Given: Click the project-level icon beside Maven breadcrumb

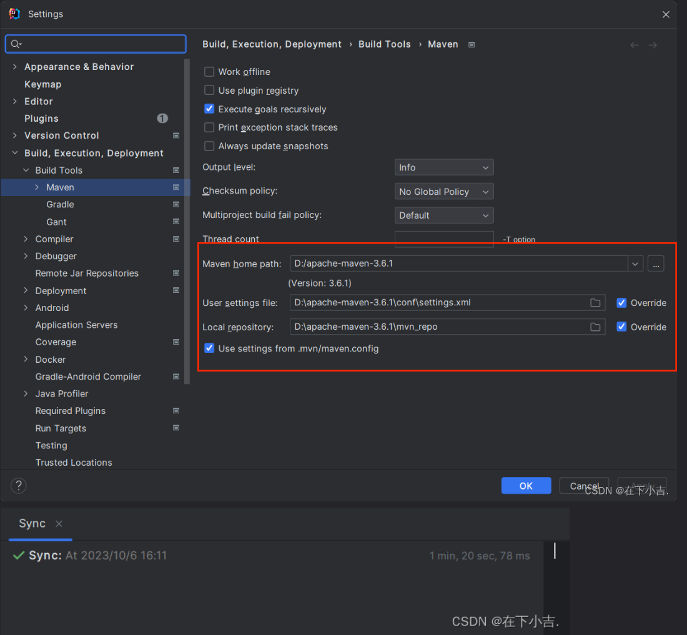Looking at the screenshot, I should tap(472, 45).
